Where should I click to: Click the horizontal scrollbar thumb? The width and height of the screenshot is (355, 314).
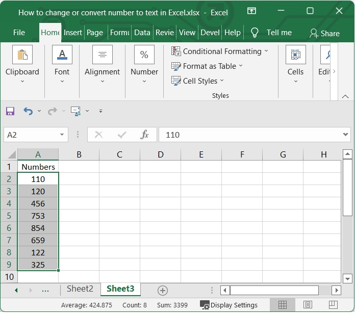[x=274, y=290]
